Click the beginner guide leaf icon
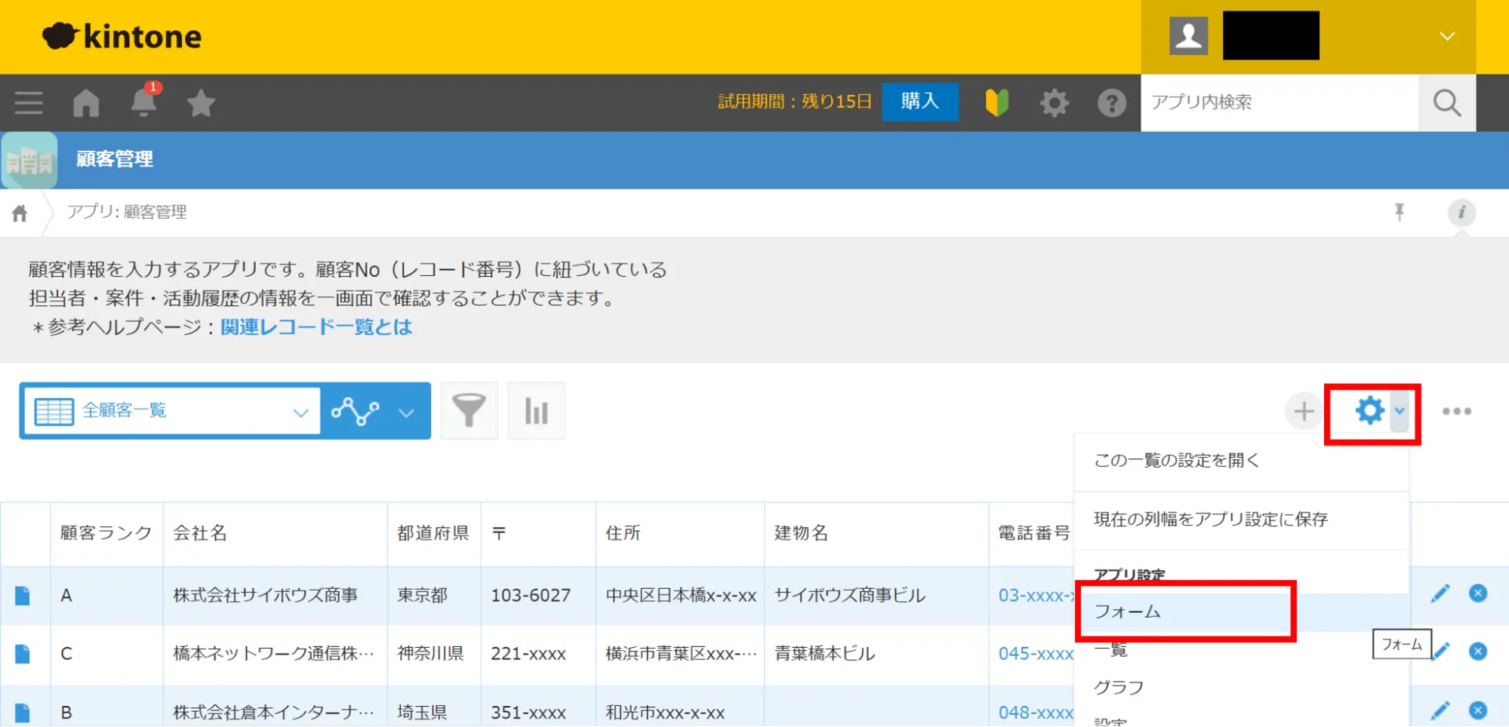 996,103
